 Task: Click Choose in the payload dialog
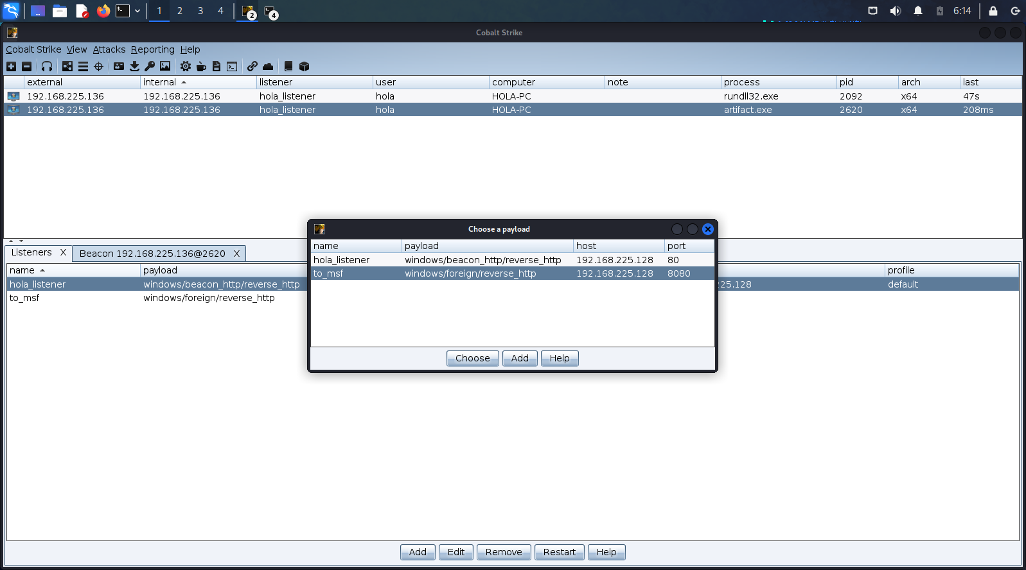(473, 358)
